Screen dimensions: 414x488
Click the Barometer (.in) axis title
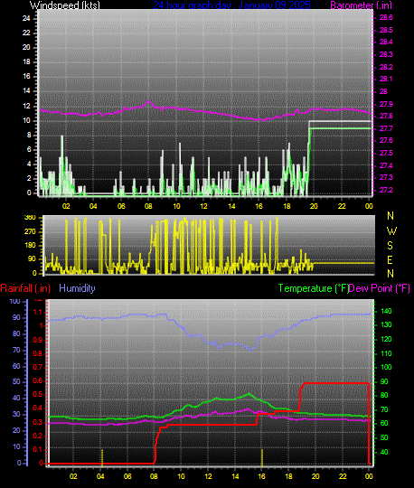[361, 5]
